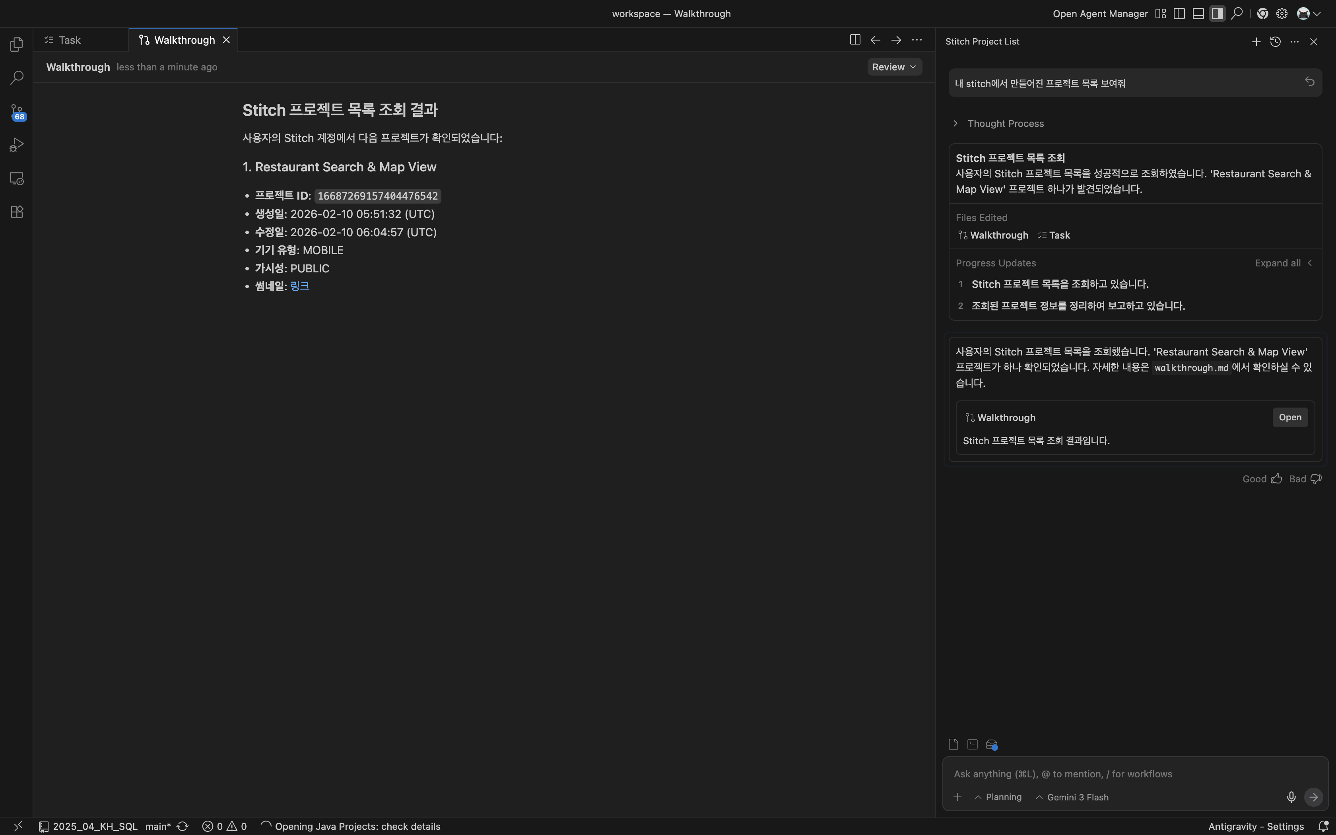Image resolution: width=1336 pixels, height=835 pixels.
Task: Switch to the Task tab
Action: tap(70, 40)
